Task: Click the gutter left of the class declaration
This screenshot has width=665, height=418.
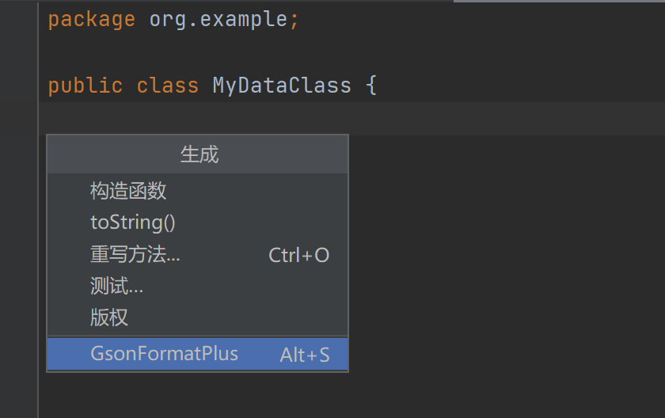Action: tap(19, 85)
